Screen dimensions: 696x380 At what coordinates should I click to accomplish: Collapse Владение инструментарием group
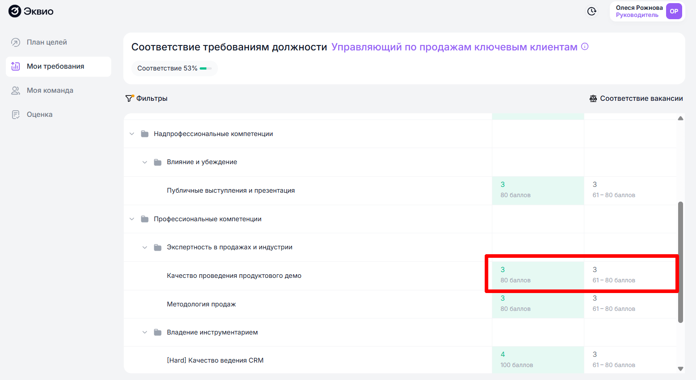(145, 332)
